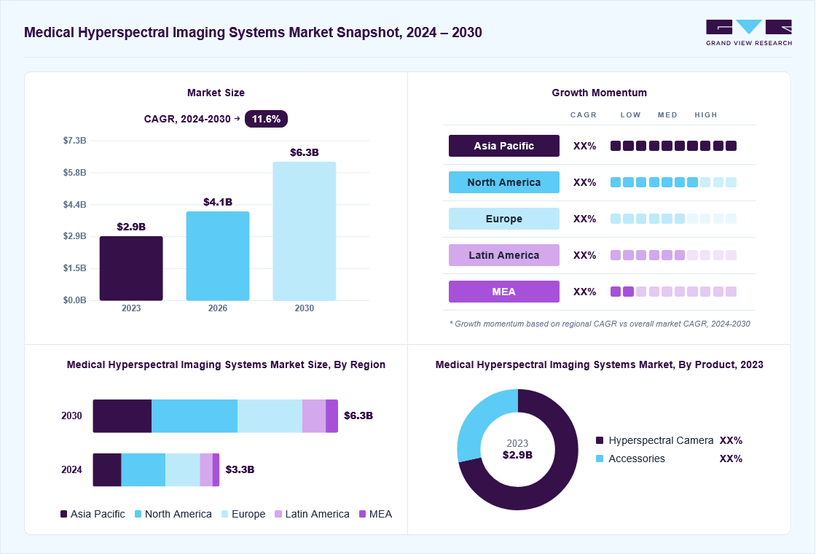The width and height of the screenshot is (816, 554).
Task: Select the 2030 market size bar
Action: pyautogui.click(x=305, y=231)
